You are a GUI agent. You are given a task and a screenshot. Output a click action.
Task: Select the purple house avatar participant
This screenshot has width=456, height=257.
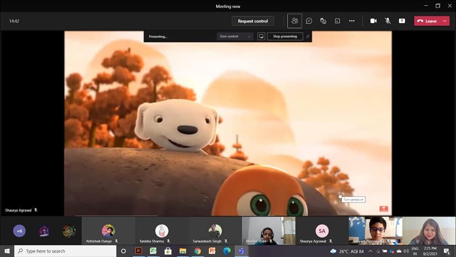tap(44, 231)
